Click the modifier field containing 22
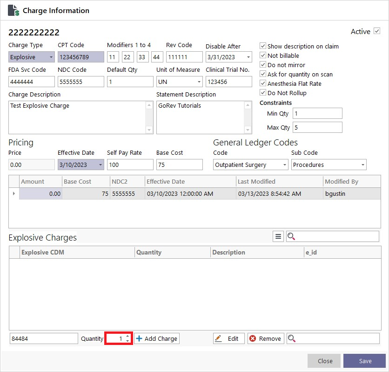This screenshot has height=372, width=389. pyautogui.click(x=128, y=57)
